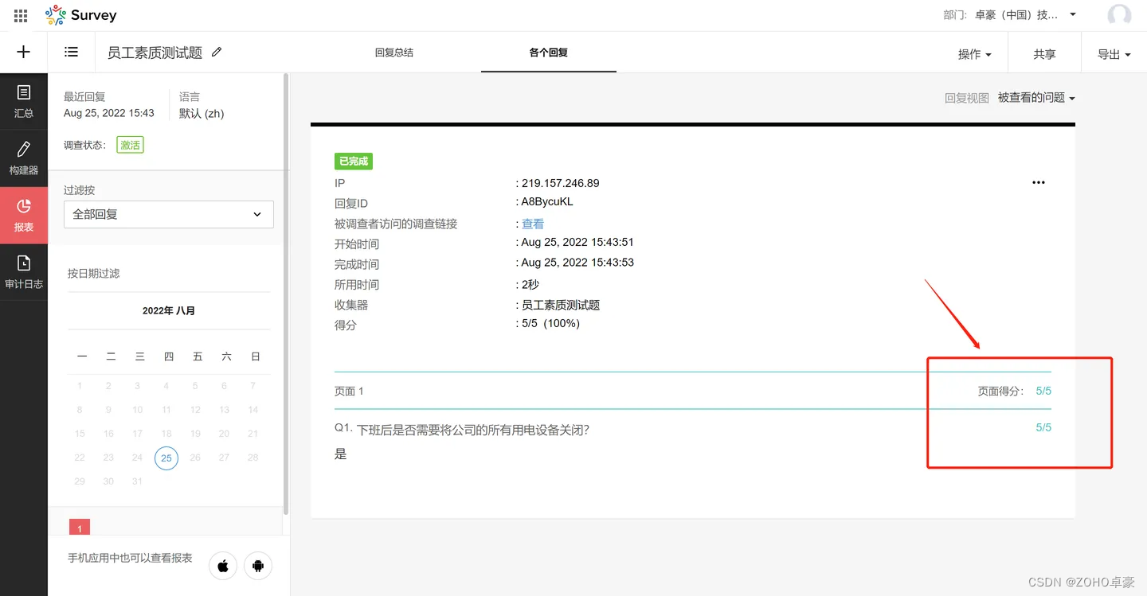1147x596 pixels.
Task: Click the Zoho Survey logo
Action: 81,15
